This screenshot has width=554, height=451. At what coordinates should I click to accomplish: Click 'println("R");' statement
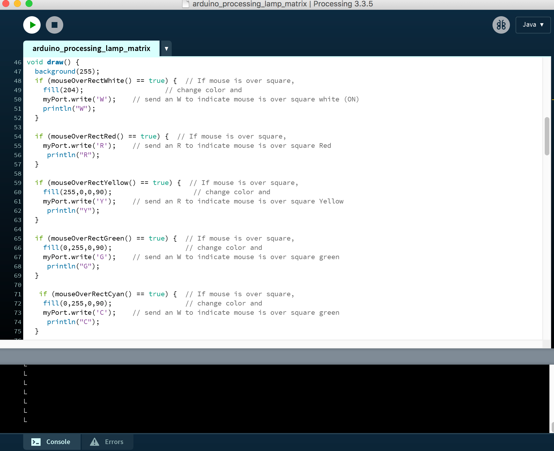pyautogui.click(x=73, y=155)
